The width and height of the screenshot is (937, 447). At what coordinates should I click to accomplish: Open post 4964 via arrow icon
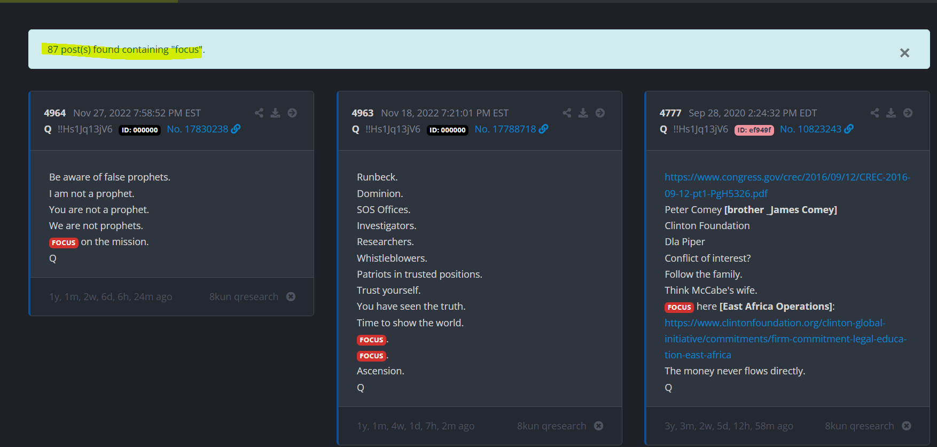(292, 113)
